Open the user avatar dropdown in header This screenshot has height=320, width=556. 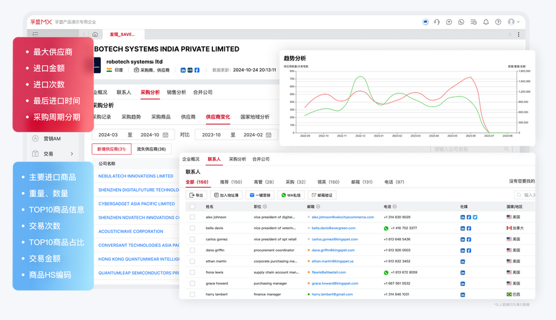tap(514, 22)
